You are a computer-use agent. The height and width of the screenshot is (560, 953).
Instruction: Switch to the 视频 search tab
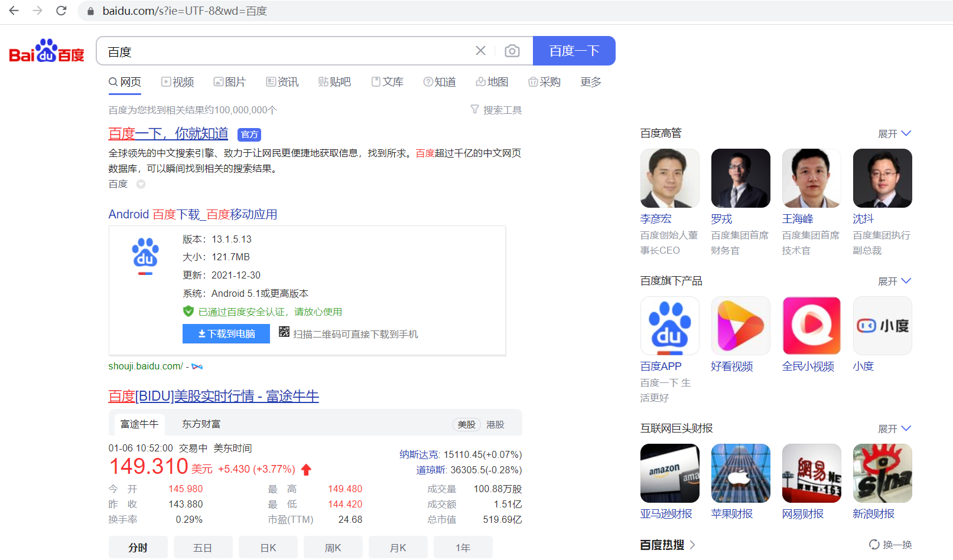[177, 82]
